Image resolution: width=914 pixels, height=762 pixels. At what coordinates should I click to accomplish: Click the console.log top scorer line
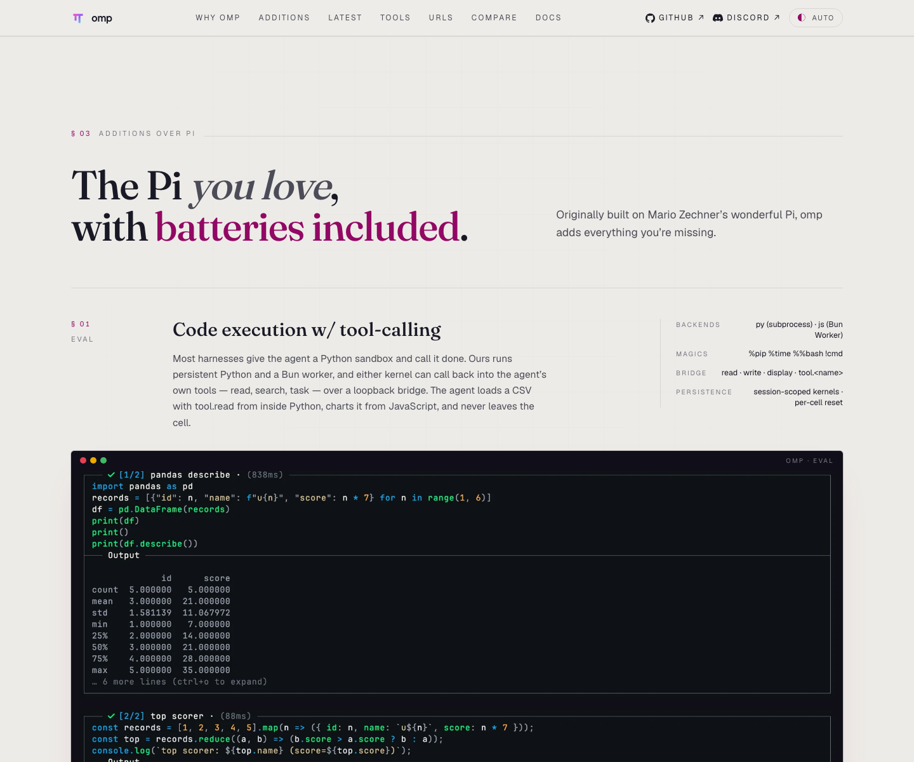point(252,751)
